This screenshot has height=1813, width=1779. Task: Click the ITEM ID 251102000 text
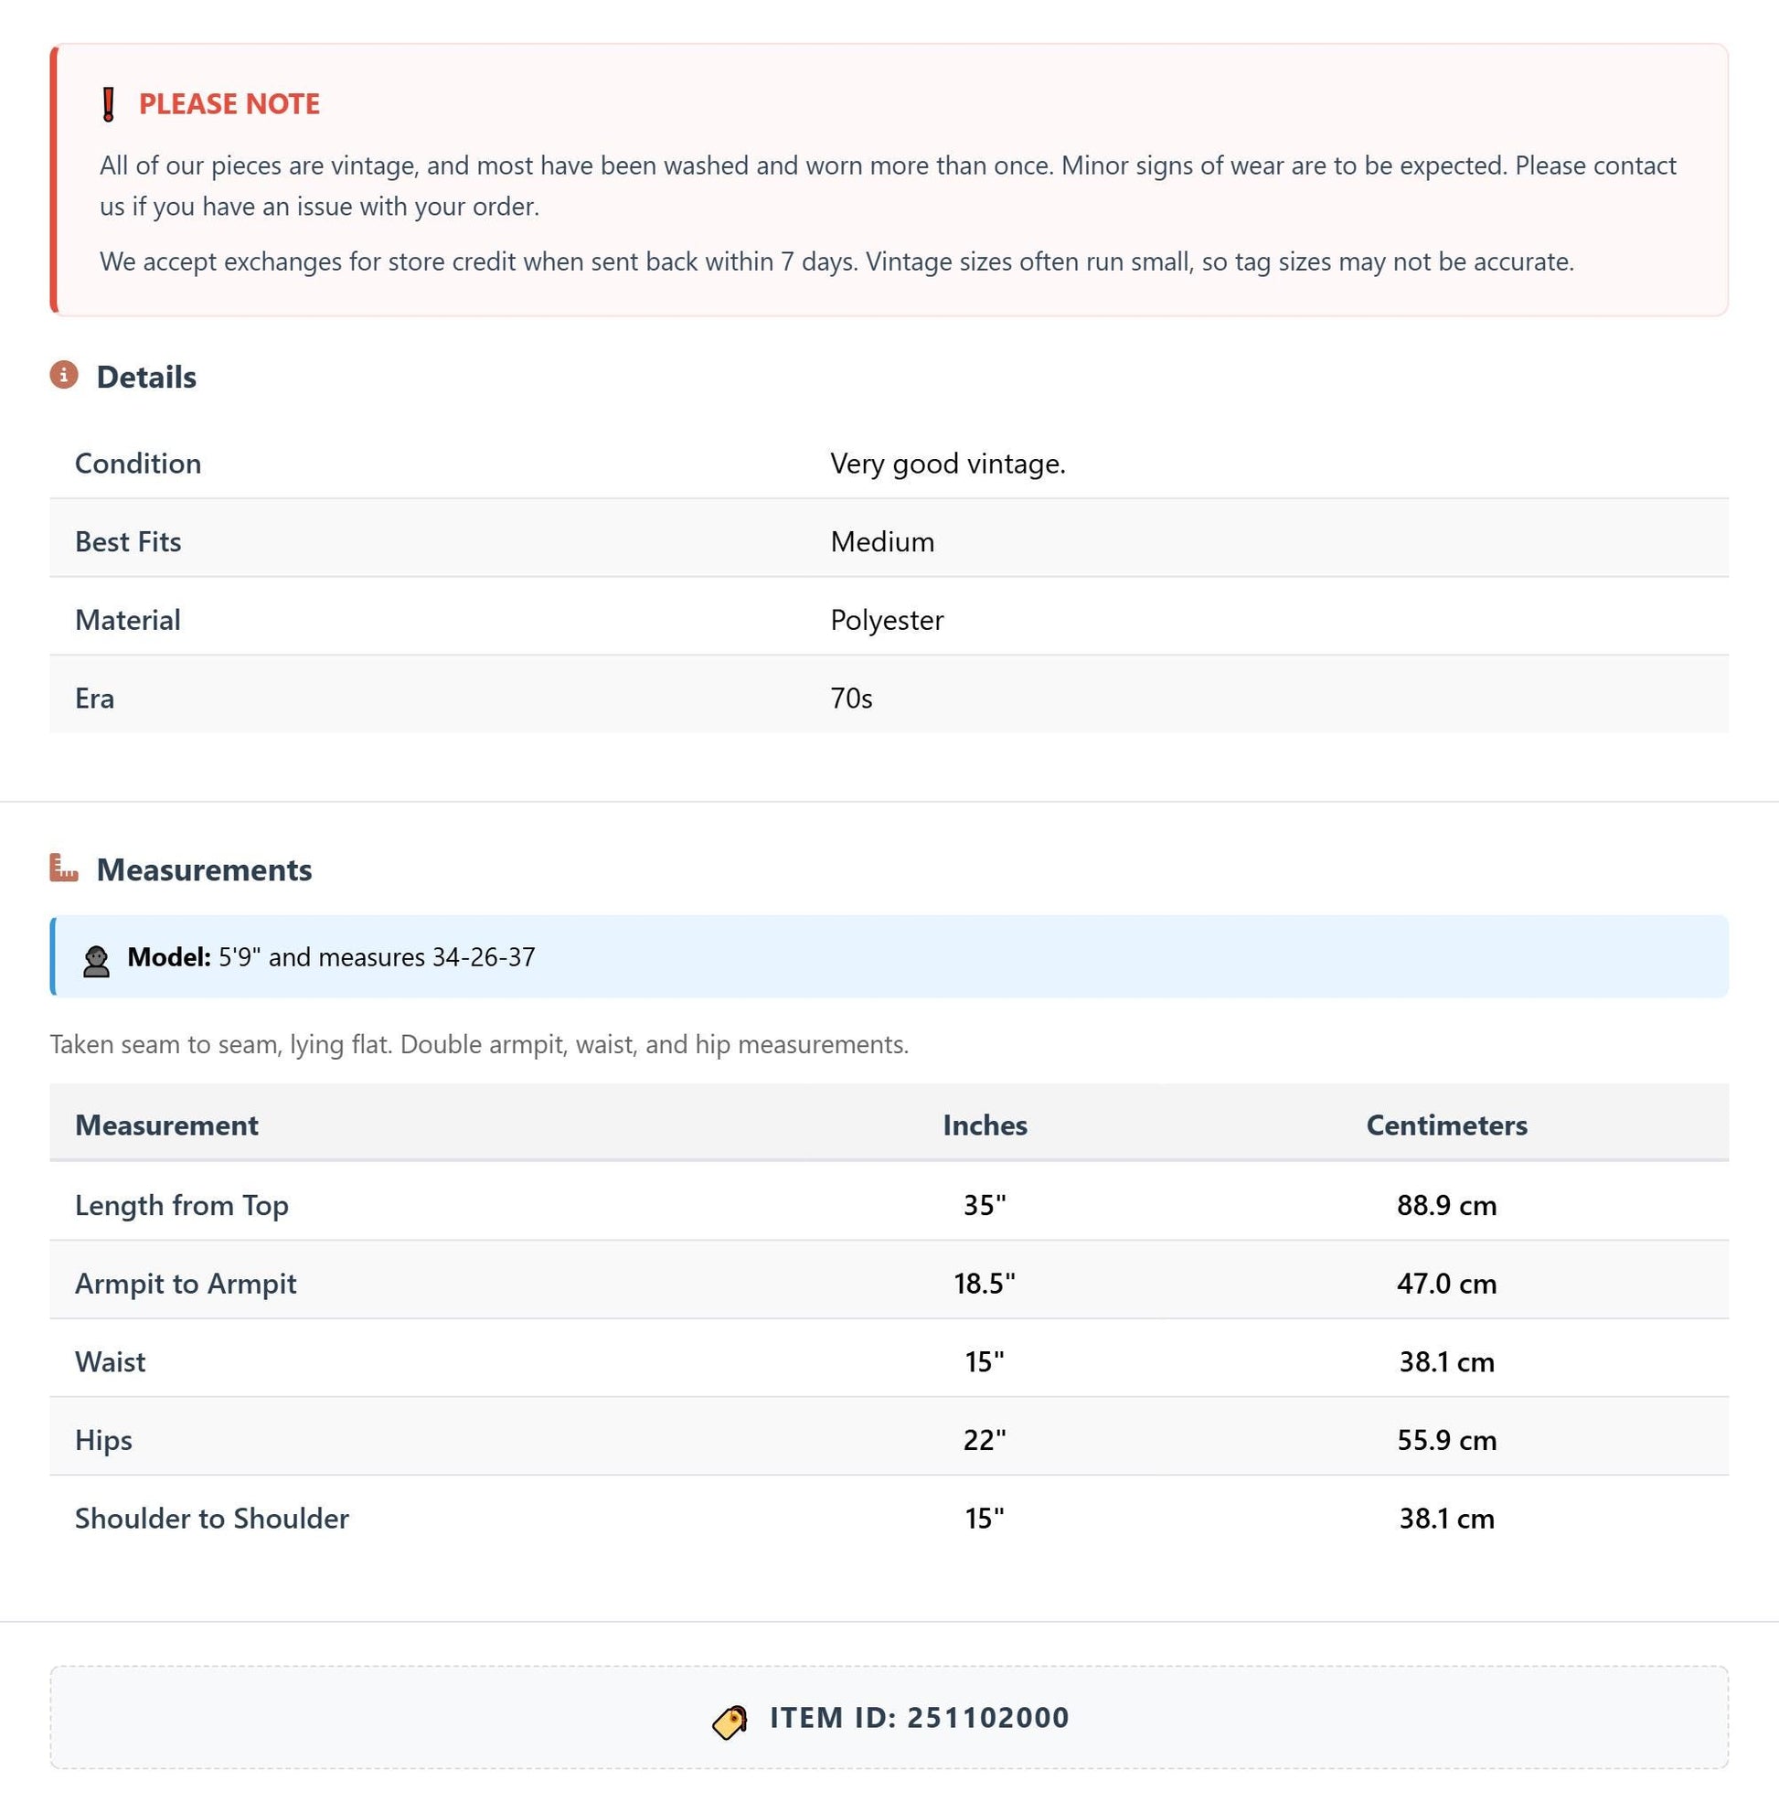[920, 1717]
